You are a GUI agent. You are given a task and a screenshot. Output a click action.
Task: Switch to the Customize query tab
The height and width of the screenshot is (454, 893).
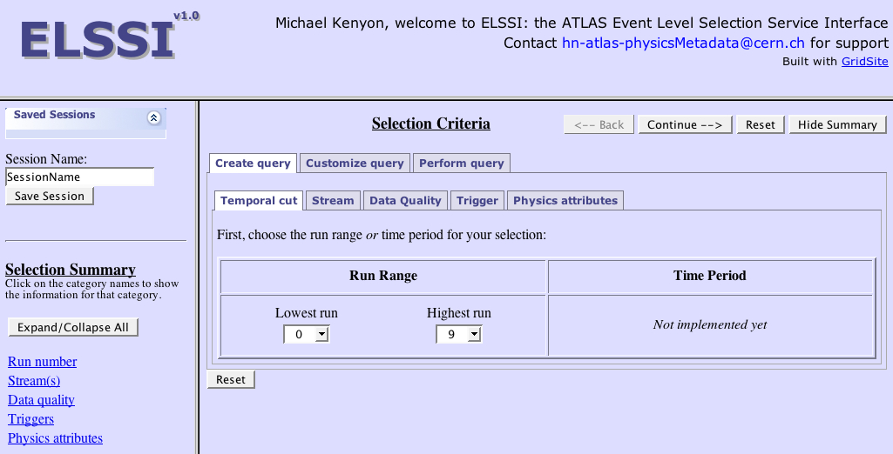pyautogui.click(x=355, y=163)
